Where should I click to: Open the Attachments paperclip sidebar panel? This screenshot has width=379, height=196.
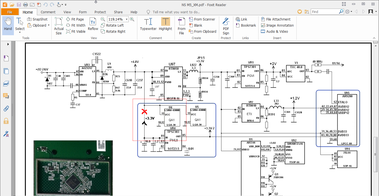click(x=6, y=108)
